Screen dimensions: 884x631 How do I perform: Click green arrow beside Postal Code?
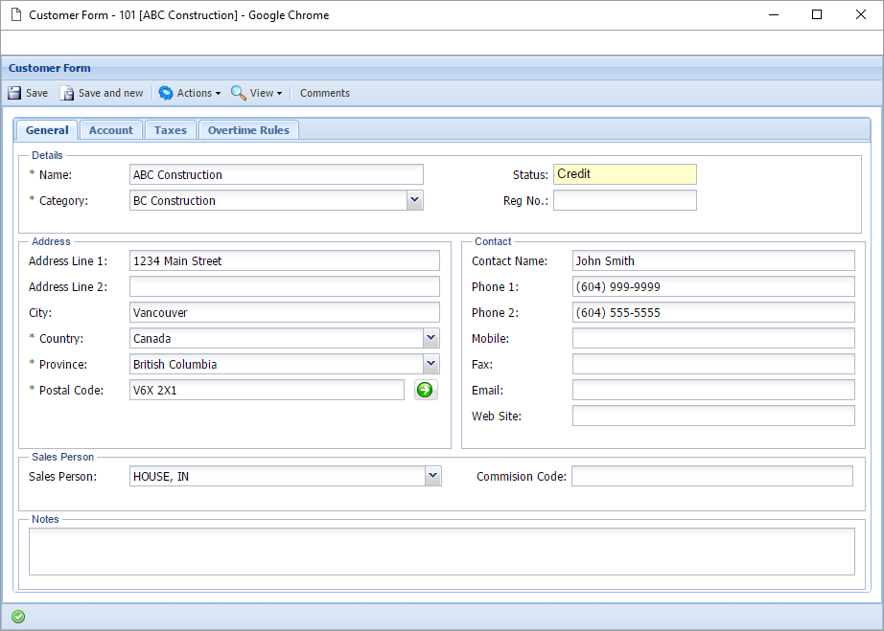[x=425, y=390]
